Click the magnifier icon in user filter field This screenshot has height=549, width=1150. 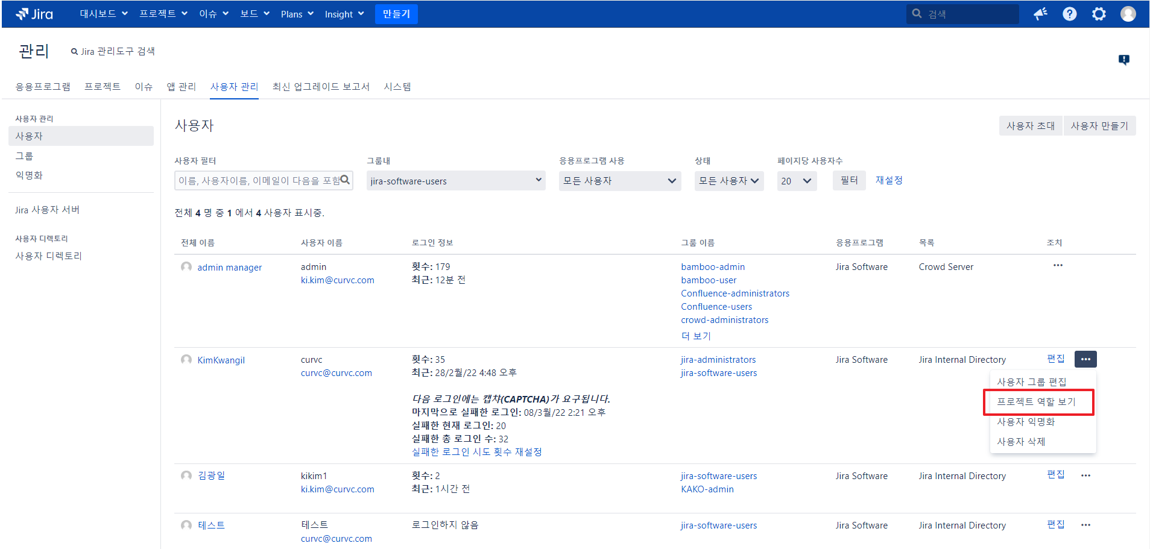point(346,180)
